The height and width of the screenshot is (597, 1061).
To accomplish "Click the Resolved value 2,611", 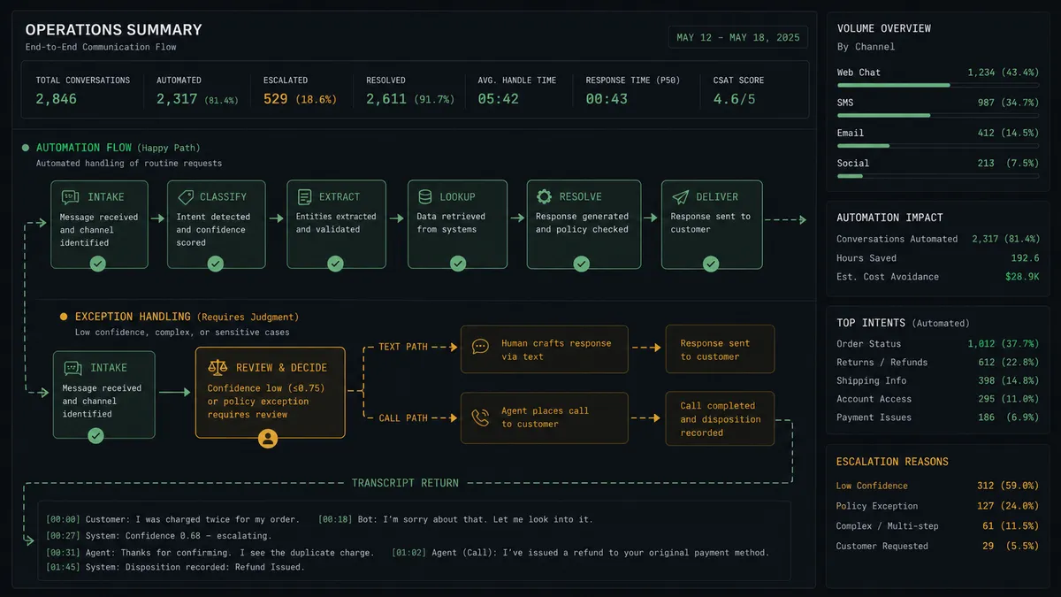I will point(386,99).
